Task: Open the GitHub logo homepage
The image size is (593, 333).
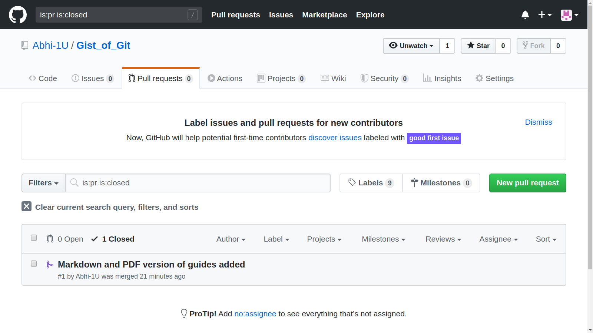Action: point(18,15)
